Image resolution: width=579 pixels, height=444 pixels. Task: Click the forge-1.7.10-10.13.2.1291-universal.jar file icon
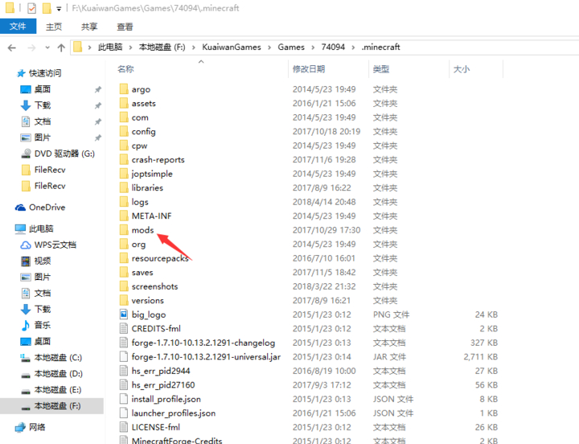pos(124,357)
